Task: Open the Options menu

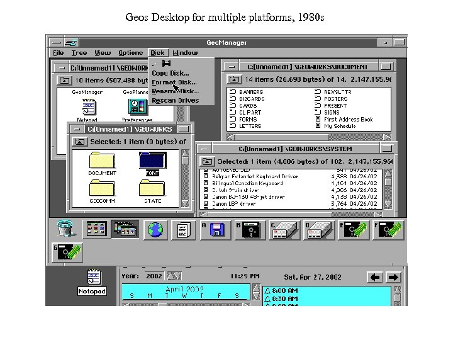Action: pyautogui.click(x=131, y=53)
